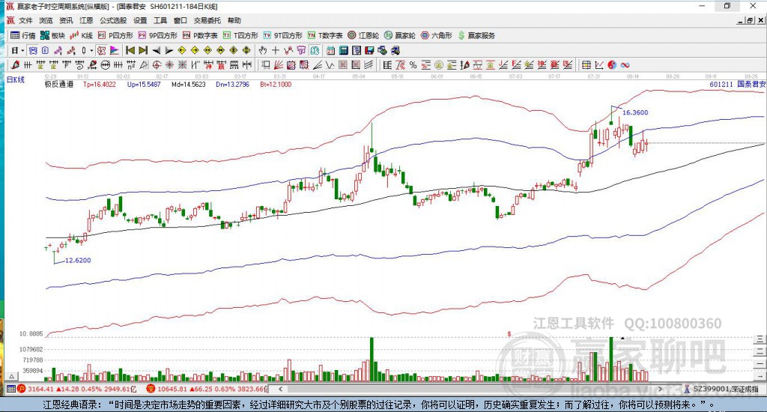Viewport: 767px width, 412px height.
Task: Click the 16.3600 high price label
Action: [x=635, y=112]
